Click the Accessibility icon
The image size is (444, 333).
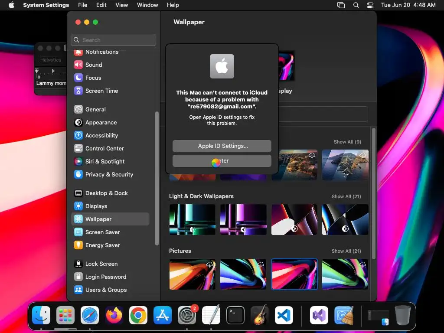[x=78, y=135]
